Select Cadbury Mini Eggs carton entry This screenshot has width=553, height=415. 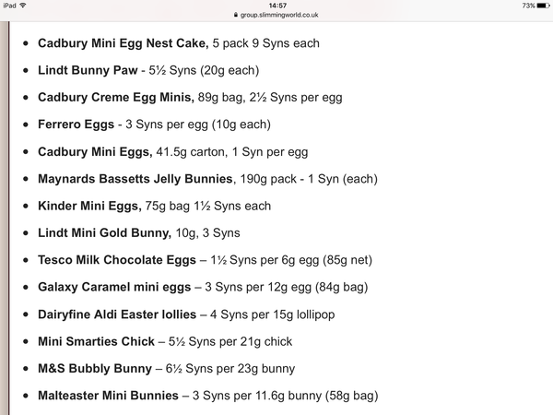(173, 152)
